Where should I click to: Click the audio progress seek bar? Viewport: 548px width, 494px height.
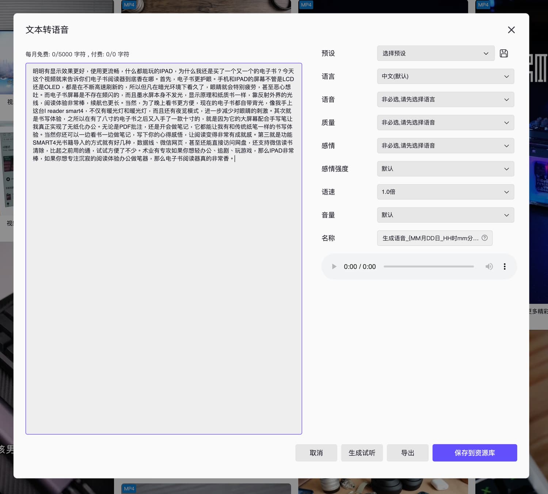tap(429, 267)
